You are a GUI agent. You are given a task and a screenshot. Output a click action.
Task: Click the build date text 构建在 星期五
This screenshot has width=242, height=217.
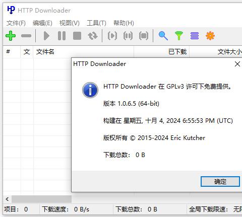[168, 121]
